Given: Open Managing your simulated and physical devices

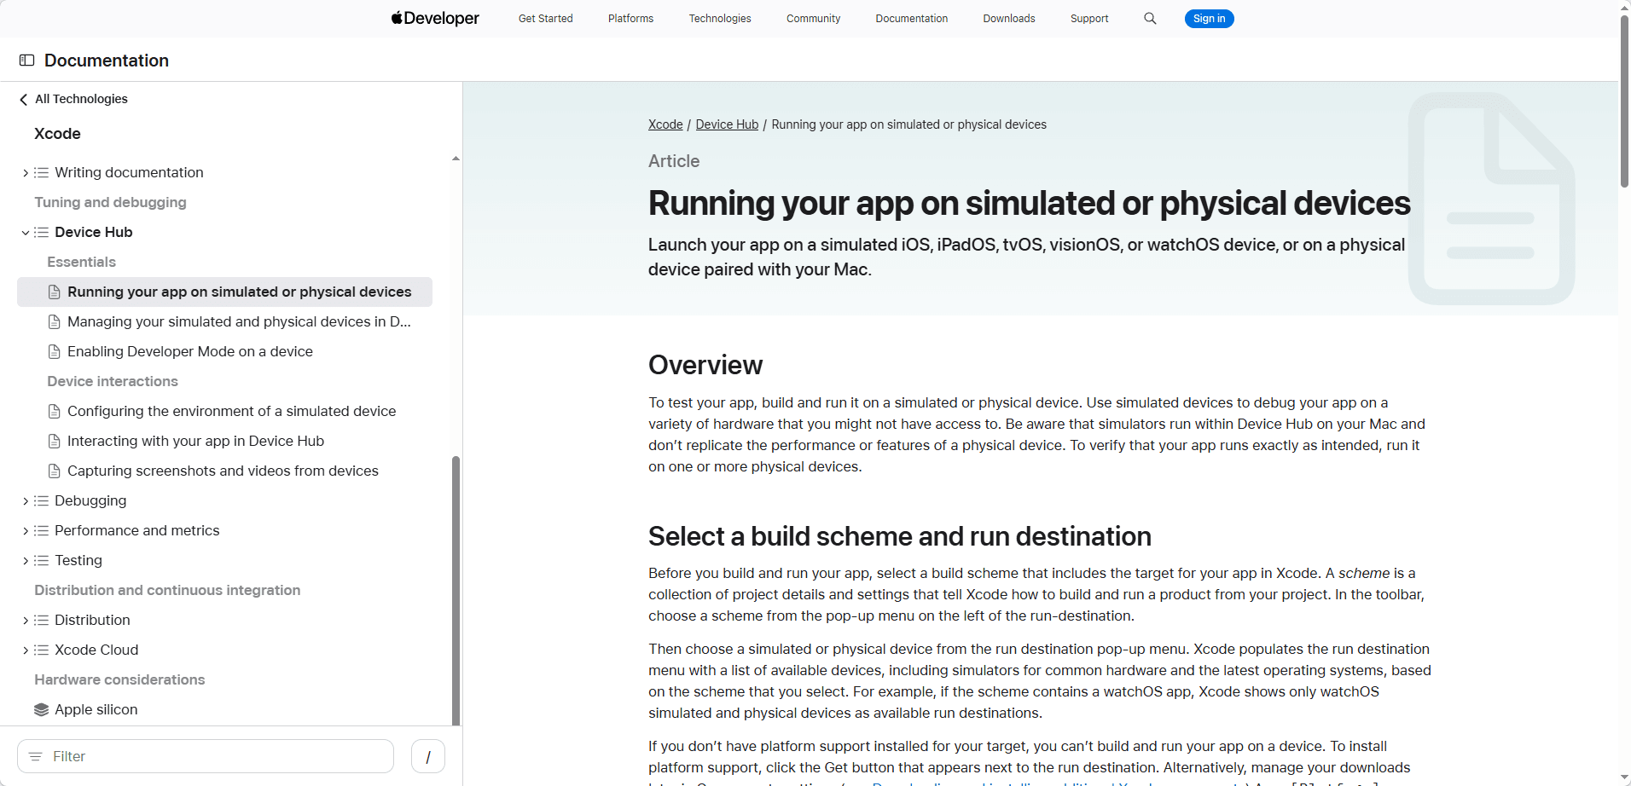Looking at the screenshot, I should pyautogui.click(x=239, y=321).
